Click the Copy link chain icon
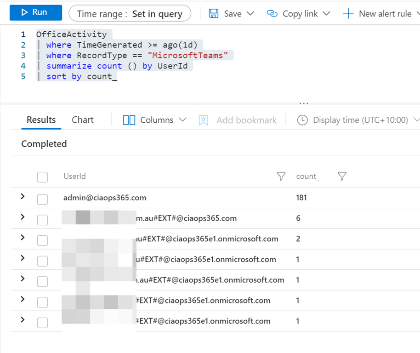The image size is (420, 353). (272, 13)
